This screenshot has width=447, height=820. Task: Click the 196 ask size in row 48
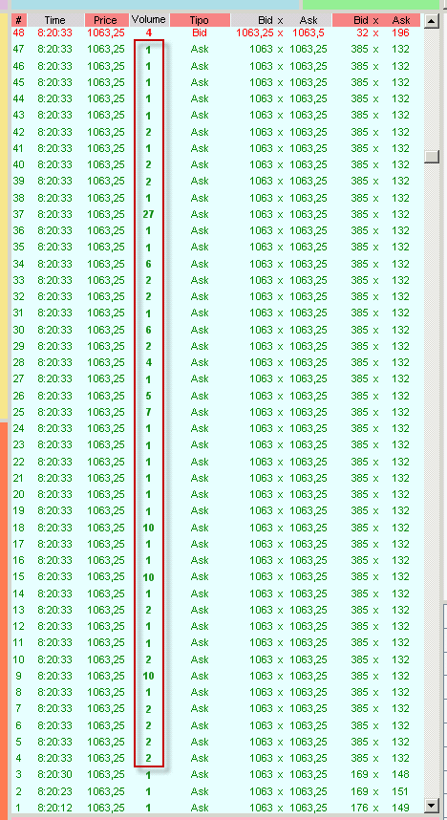point(400,32)
